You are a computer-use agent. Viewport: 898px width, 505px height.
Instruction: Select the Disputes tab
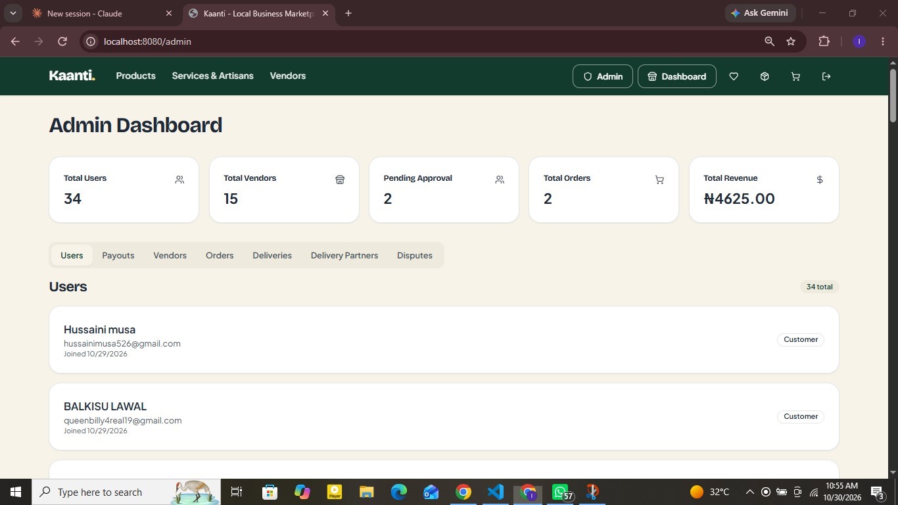point(415,255)
